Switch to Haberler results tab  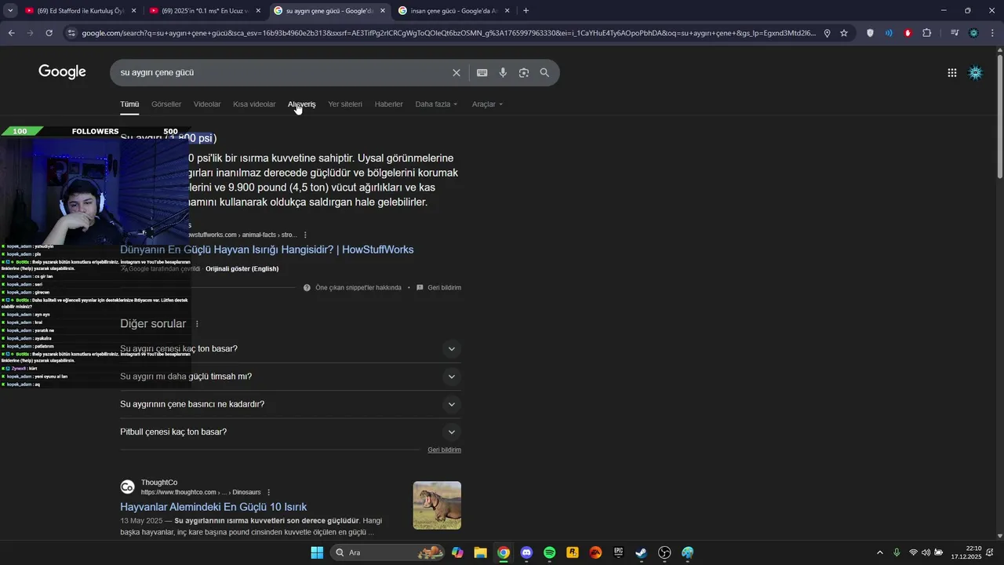click(389, 104)
